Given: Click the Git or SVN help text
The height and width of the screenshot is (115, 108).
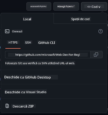Looking at the screenshot, I should click(40, 63).
